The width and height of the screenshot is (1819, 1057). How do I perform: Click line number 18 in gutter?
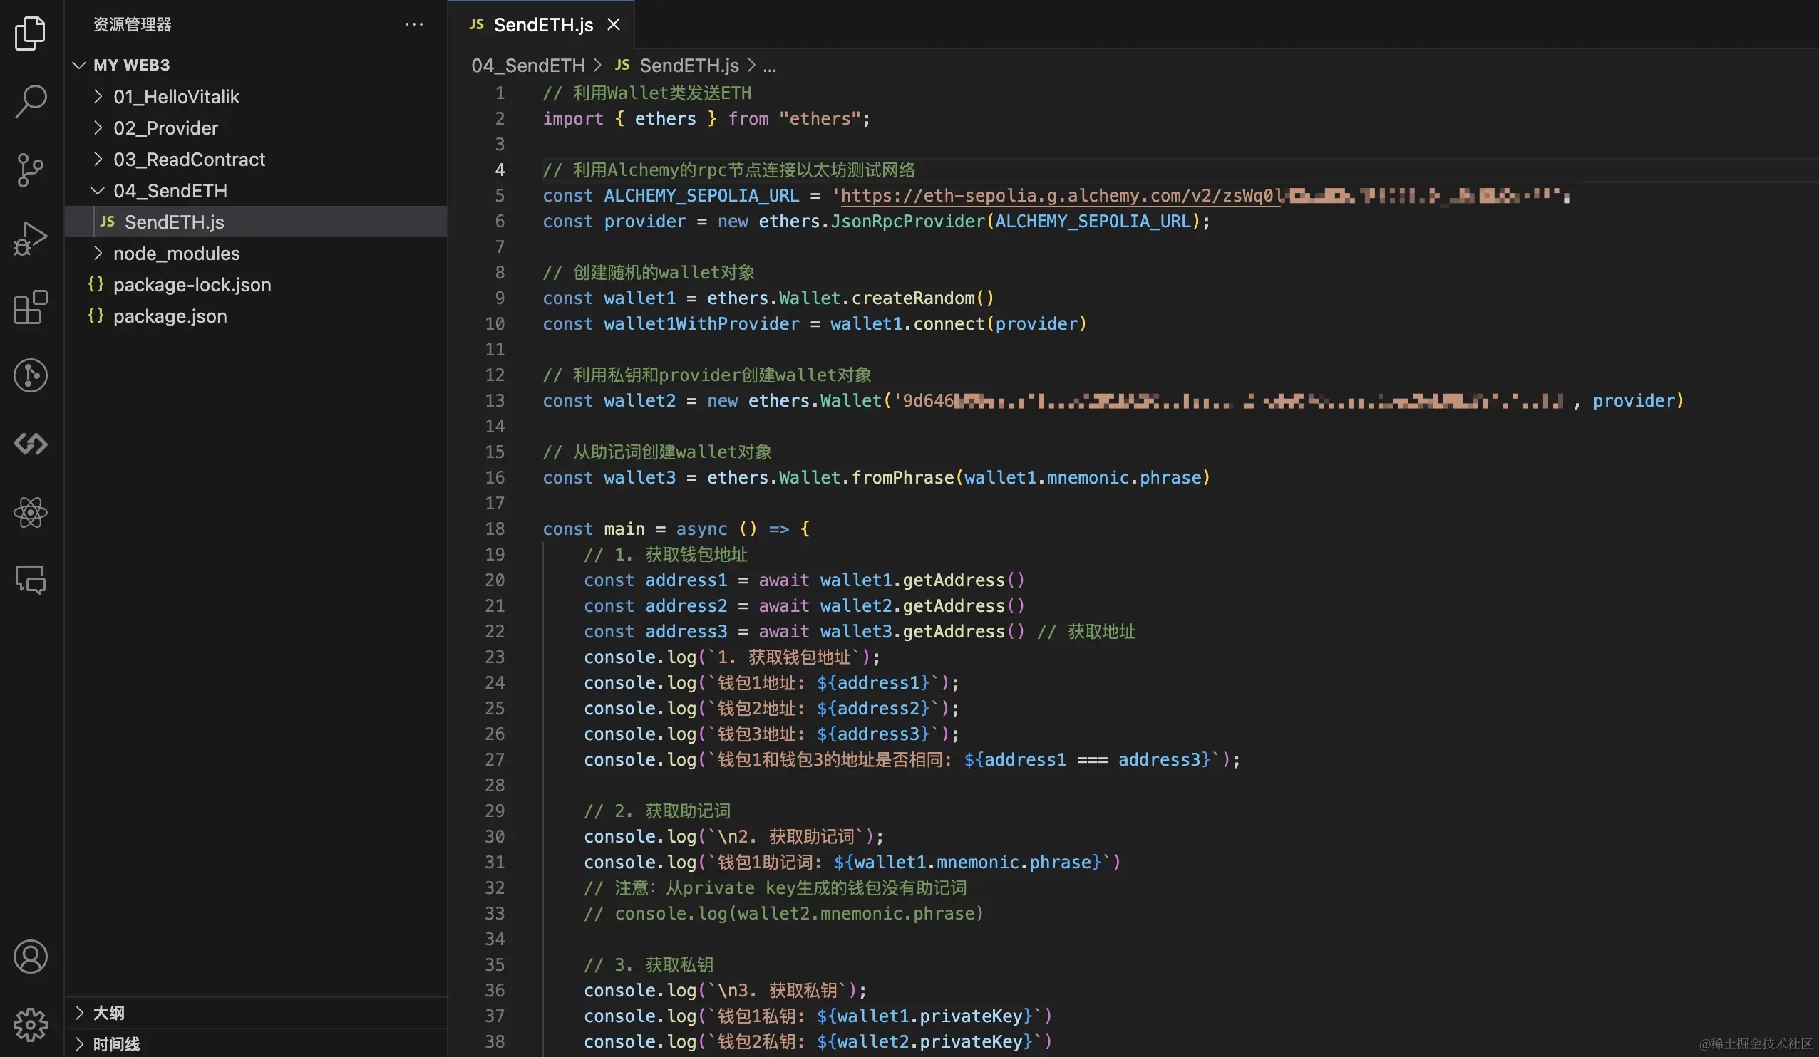[495, 529]
